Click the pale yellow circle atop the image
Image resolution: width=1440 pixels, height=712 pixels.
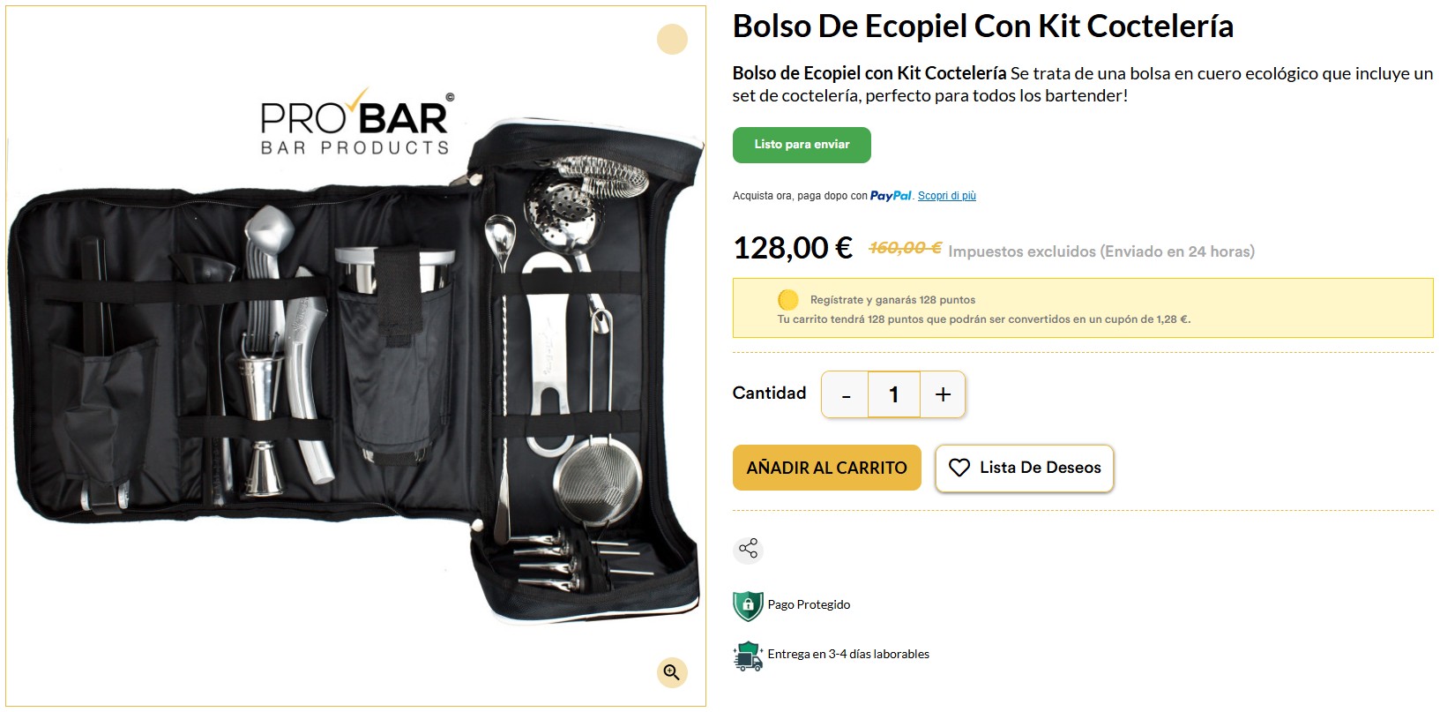(x=672, y=39)
